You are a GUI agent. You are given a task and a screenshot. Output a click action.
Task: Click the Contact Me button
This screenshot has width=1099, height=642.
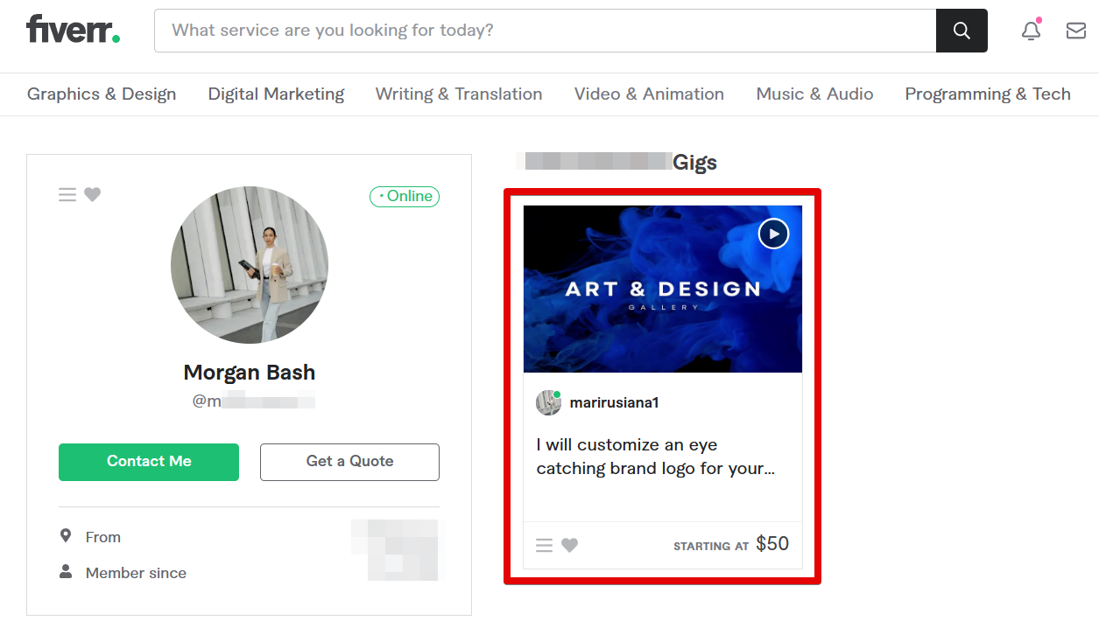pos(149,462)
